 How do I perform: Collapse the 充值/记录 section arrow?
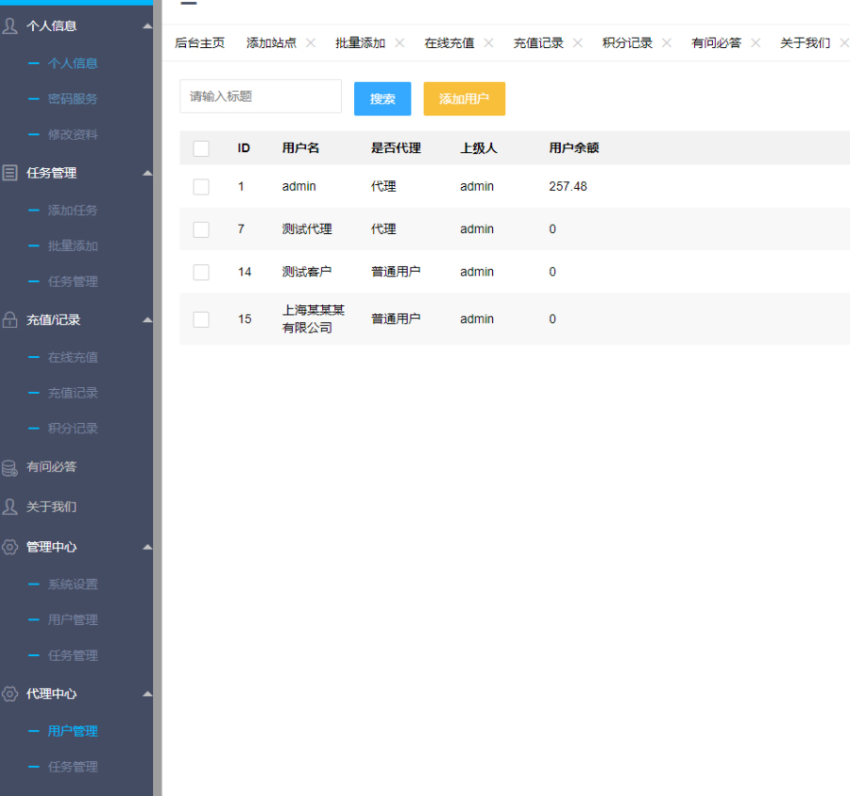point(147,320)
